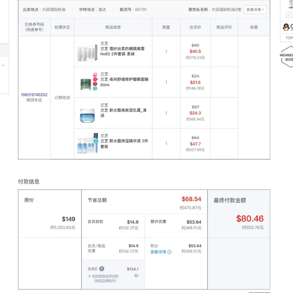Open the 查看详情 dropdown in flight info bar
The height and width of the screenshot is (293, 293).
coord(255,9)
